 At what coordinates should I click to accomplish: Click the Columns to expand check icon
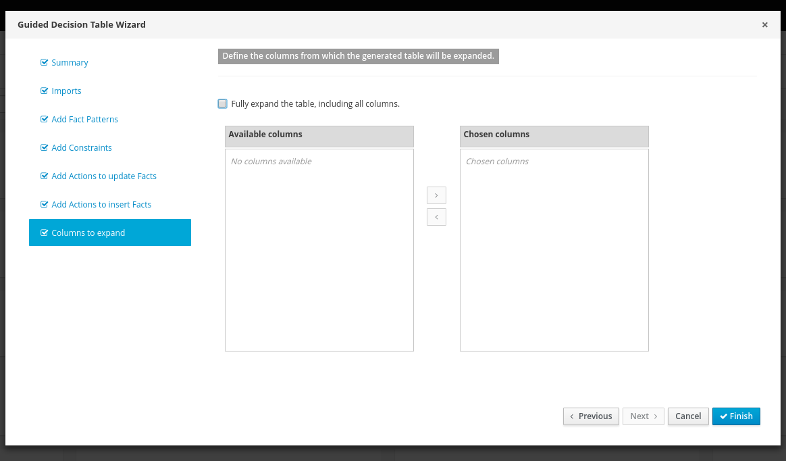point(45,233)
